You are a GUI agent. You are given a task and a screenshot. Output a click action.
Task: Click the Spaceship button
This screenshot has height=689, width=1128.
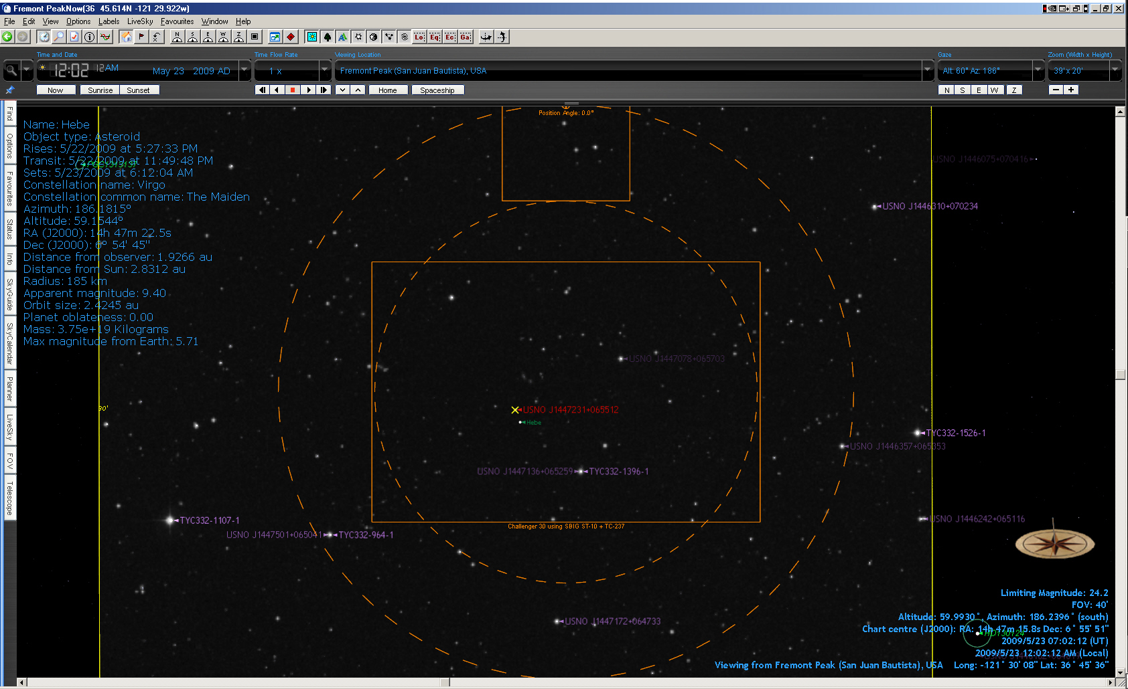pyautogui.click(x=437, y=90)
